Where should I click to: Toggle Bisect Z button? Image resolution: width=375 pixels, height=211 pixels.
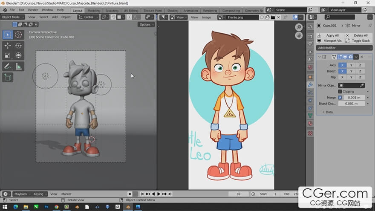[360, 71]
